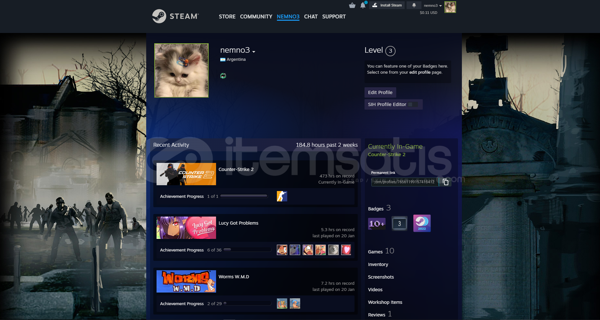Open the Badges 3 link

pyautogui.click(x=379, y=208)
